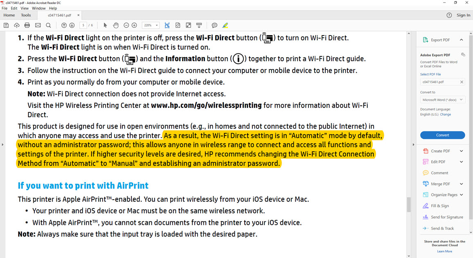Click the Merge PDF tool icon

pyautogui.click(x=426, y=184)
